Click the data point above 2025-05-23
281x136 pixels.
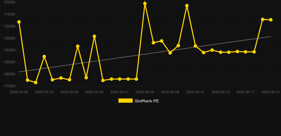pos(44,56)
